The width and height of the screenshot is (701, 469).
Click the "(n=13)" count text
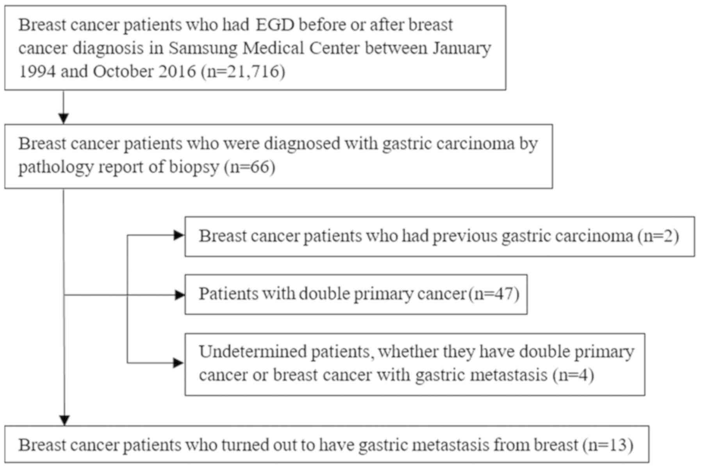click(x=608, y=445)
